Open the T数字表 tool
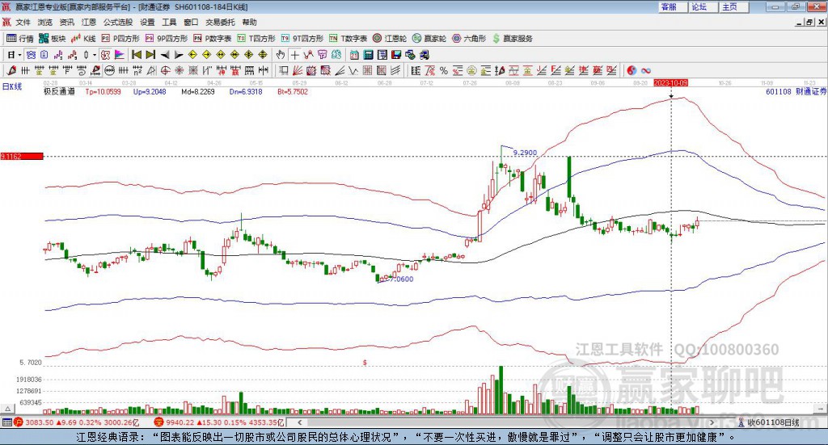828x445 pixels. tap(348, 39)
